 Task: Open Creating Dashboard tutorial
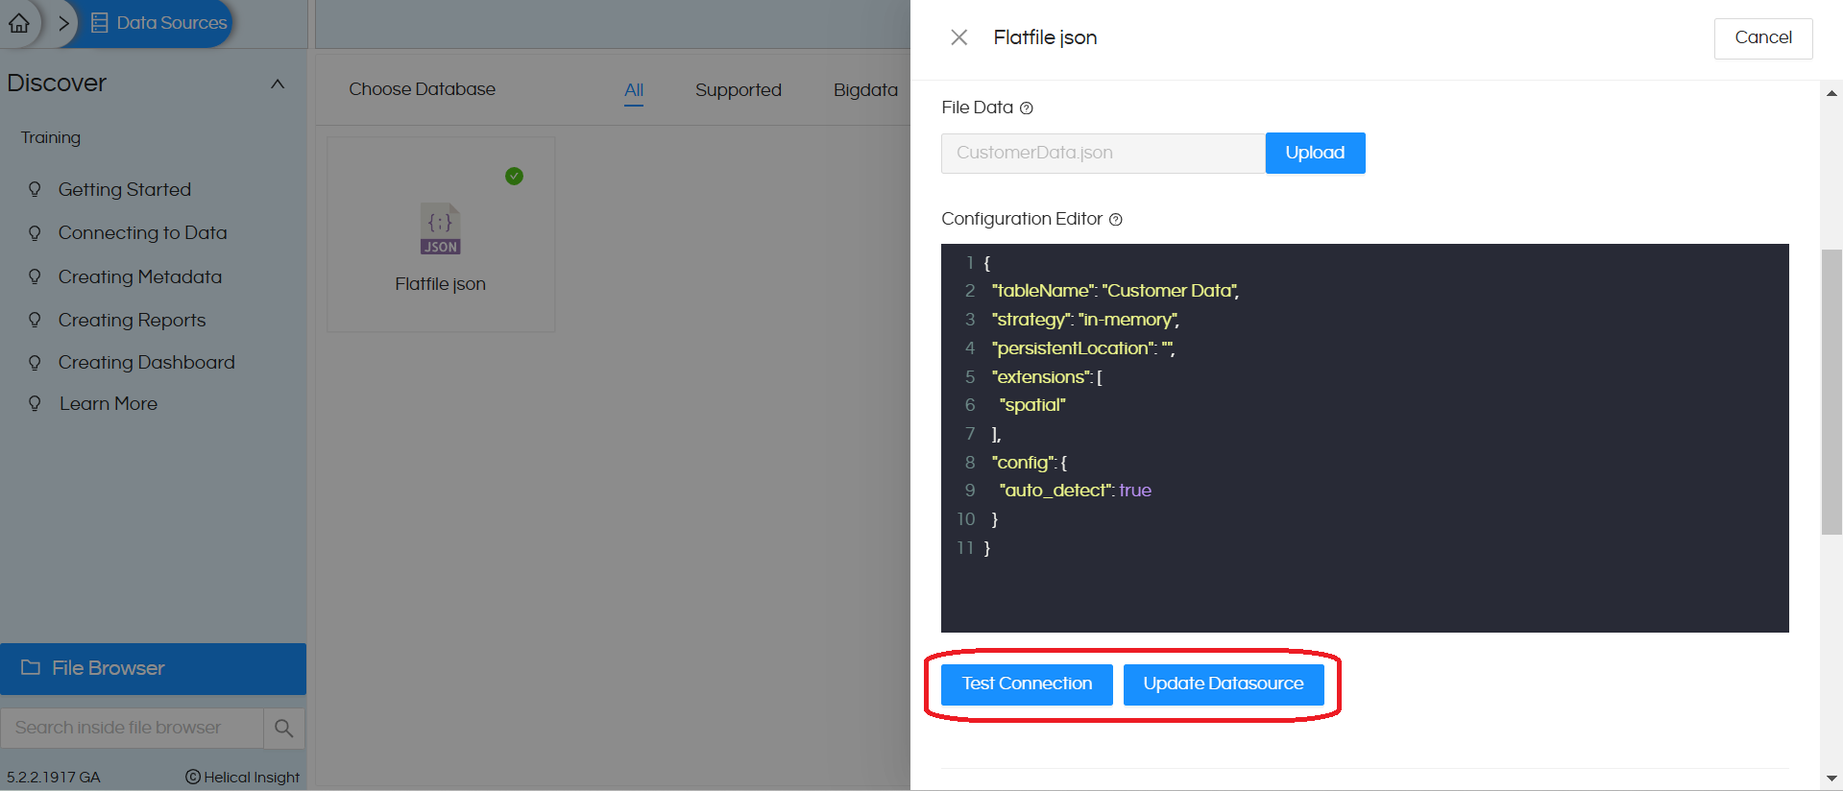147,362
